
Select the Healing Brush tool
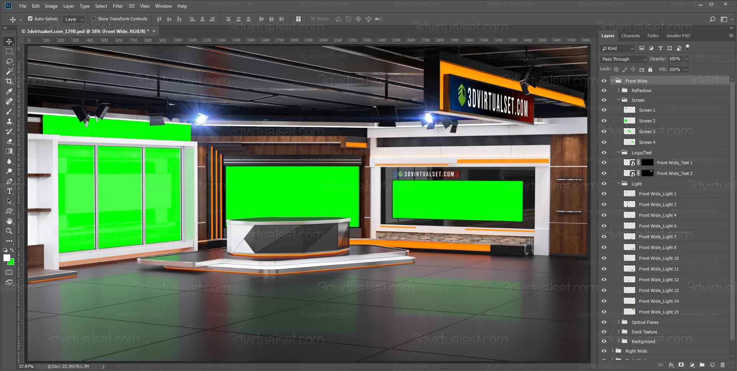click(x=9, y=101)
